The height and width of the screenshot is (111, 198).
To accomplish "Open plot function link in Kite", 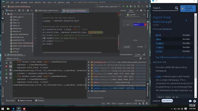I will click(x=158, y=35).
